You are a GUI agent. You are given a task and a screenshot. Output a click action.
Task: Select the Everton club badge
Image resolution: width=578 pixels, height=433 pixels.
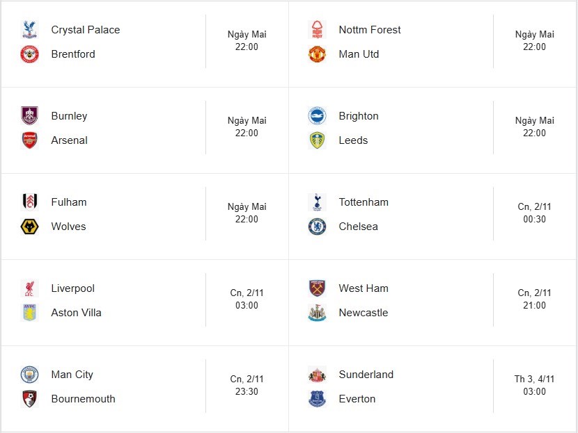coord(317,399)
